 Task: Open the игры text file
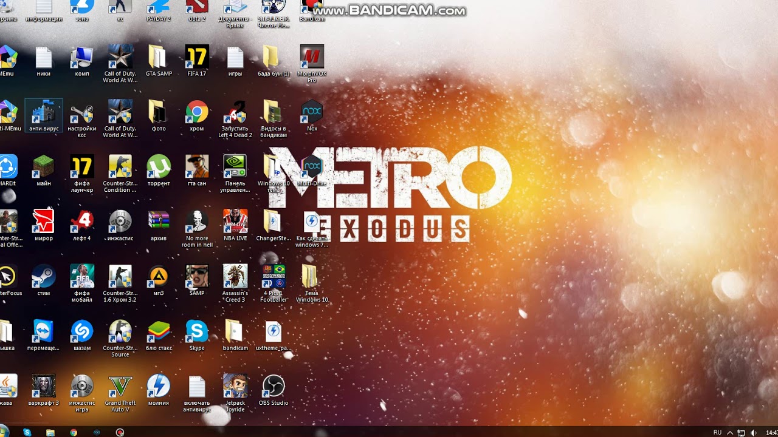point(235,62)
